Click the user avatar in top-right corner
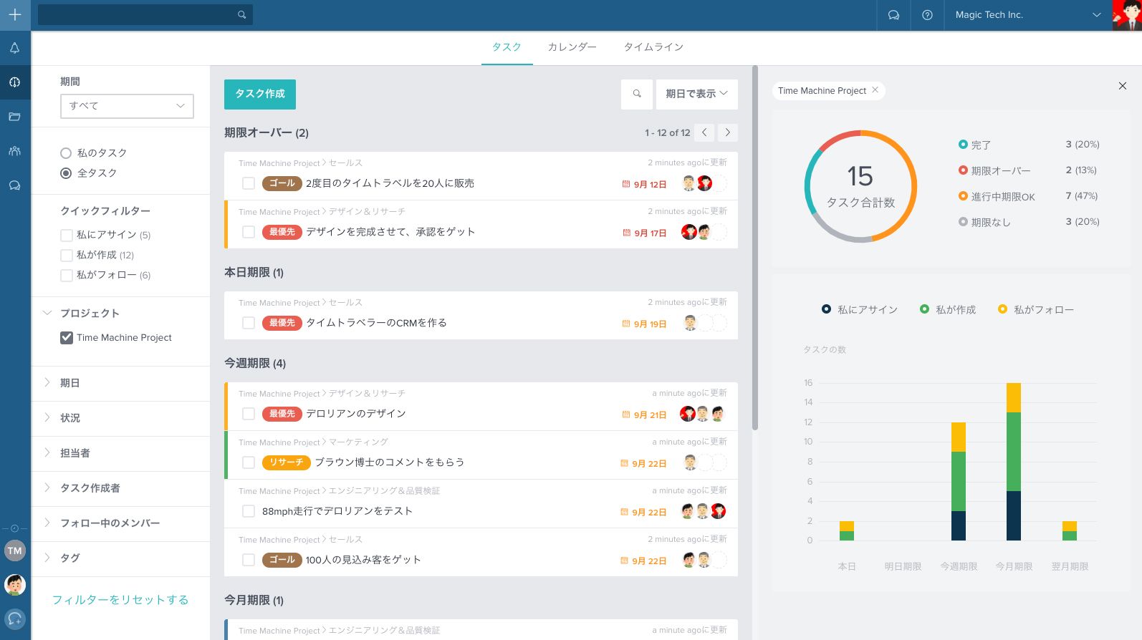Viewport: 1142px width, 640px height. point(1127,15)
